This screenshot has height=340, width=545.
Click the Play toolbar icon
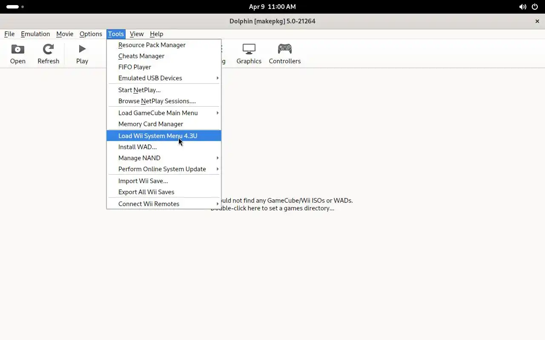pyautogui.click(x=82, y=54)
